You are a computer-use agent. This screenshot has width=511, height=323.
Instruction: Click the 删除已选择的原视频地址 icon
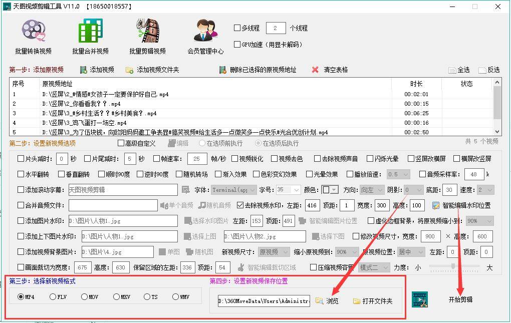coord(222,70)
